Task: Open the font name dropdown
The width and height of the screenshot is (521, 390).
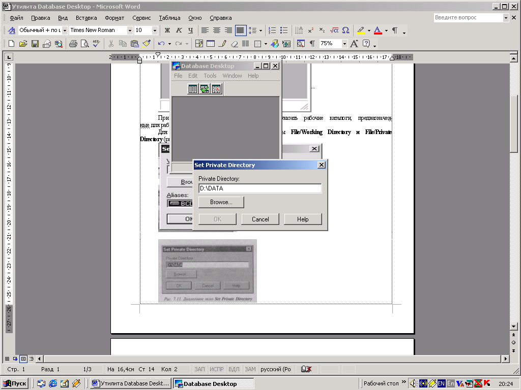Action: [130, 30]
